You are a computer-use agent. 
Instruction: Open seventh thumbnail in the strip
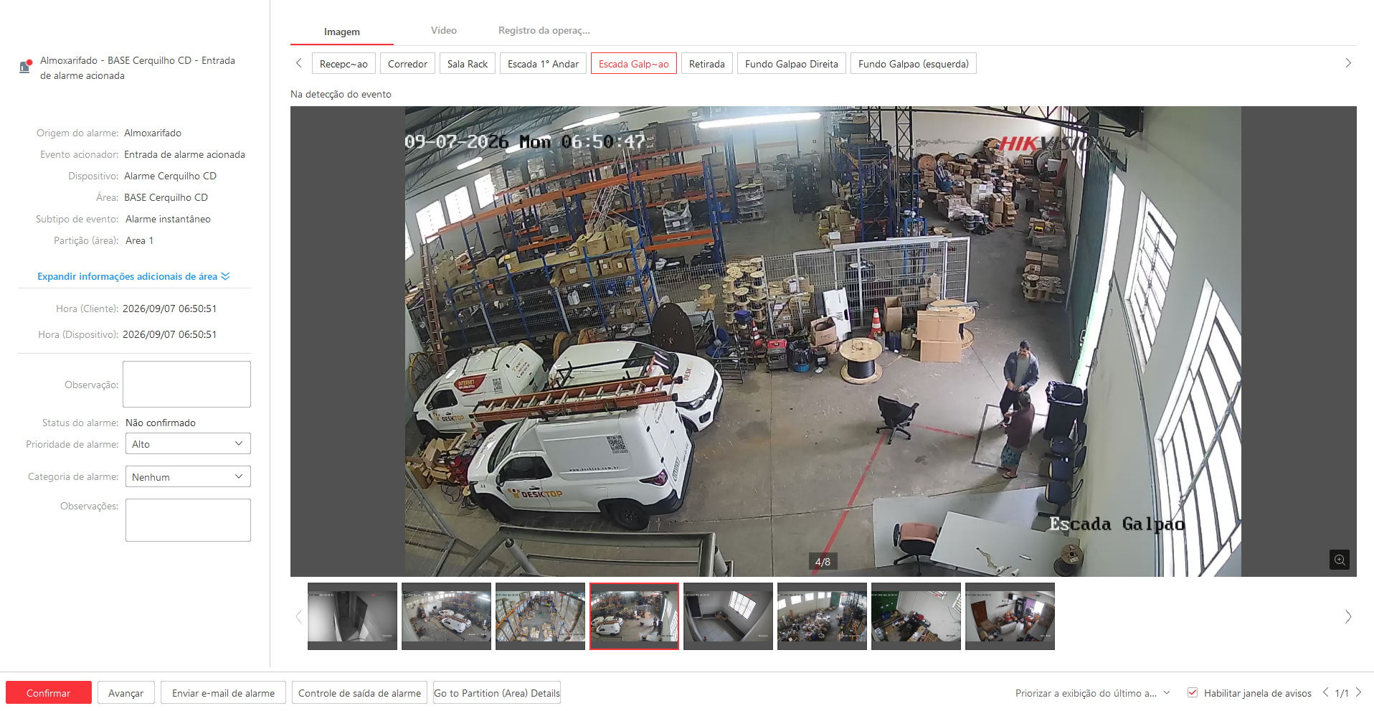pyautogui.click(x=916, y=616)
